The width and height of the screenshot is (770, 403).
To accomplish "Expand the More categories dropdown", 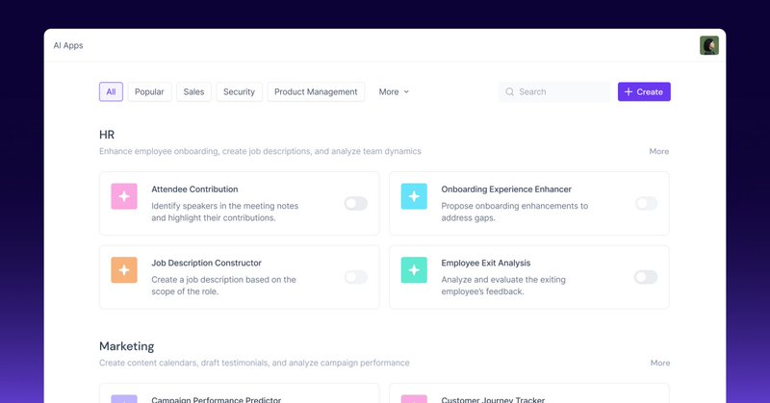I will 394,91.
